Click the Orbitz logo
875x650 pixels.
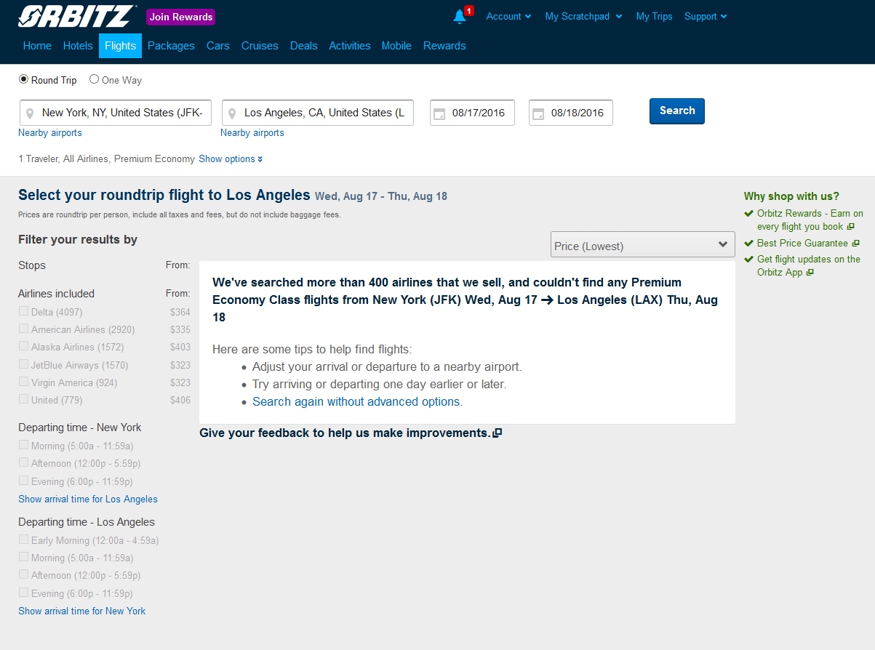pyautogui.click(x=77, y=16)
